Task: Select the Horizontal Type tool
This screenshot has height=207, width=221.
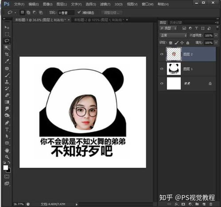Action: (x=7, y=130)
